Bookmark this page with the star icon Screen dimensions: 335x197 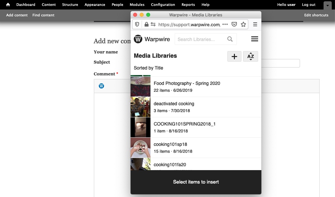tap(243, 24)
